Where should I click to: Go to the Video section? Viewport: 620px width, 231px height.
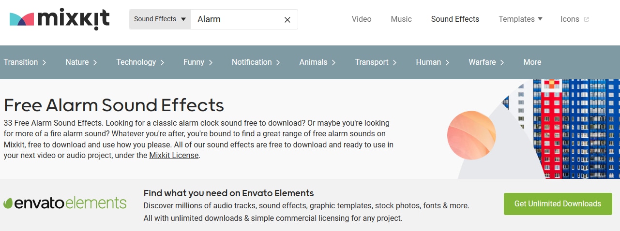[362, 19]
